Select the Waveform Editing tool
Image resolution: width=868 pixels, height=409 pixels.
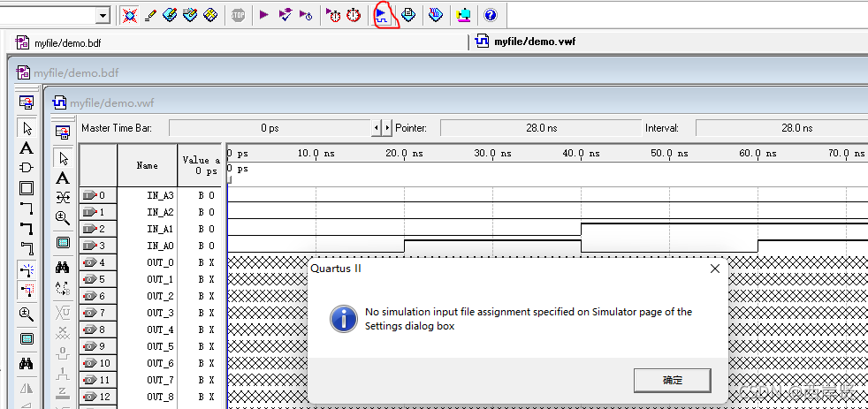[63, 198]
